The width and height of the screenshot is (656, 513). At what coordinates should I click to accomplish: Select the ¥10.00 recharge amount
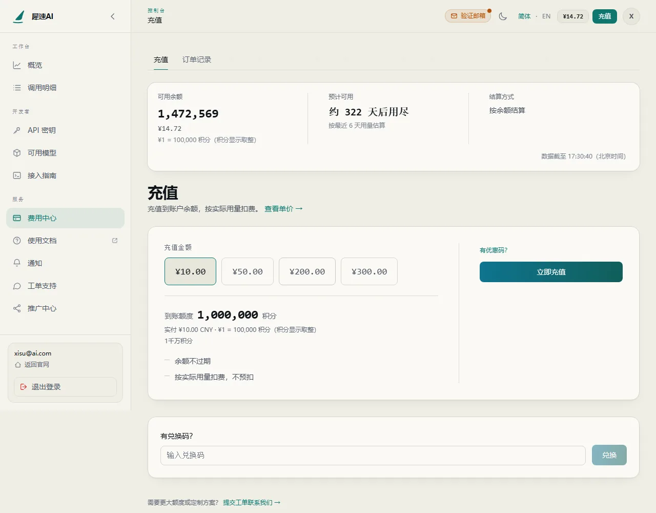(x=190, y=271)
